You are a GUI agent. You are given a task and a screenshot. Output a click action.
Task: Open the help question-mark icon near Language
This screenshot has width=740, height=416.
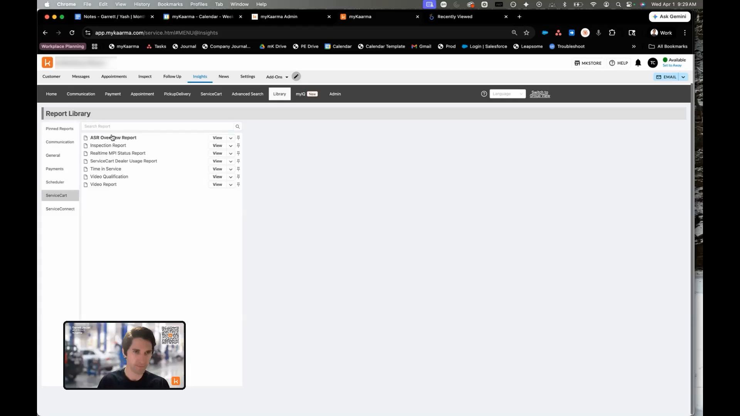coord(484,94)
